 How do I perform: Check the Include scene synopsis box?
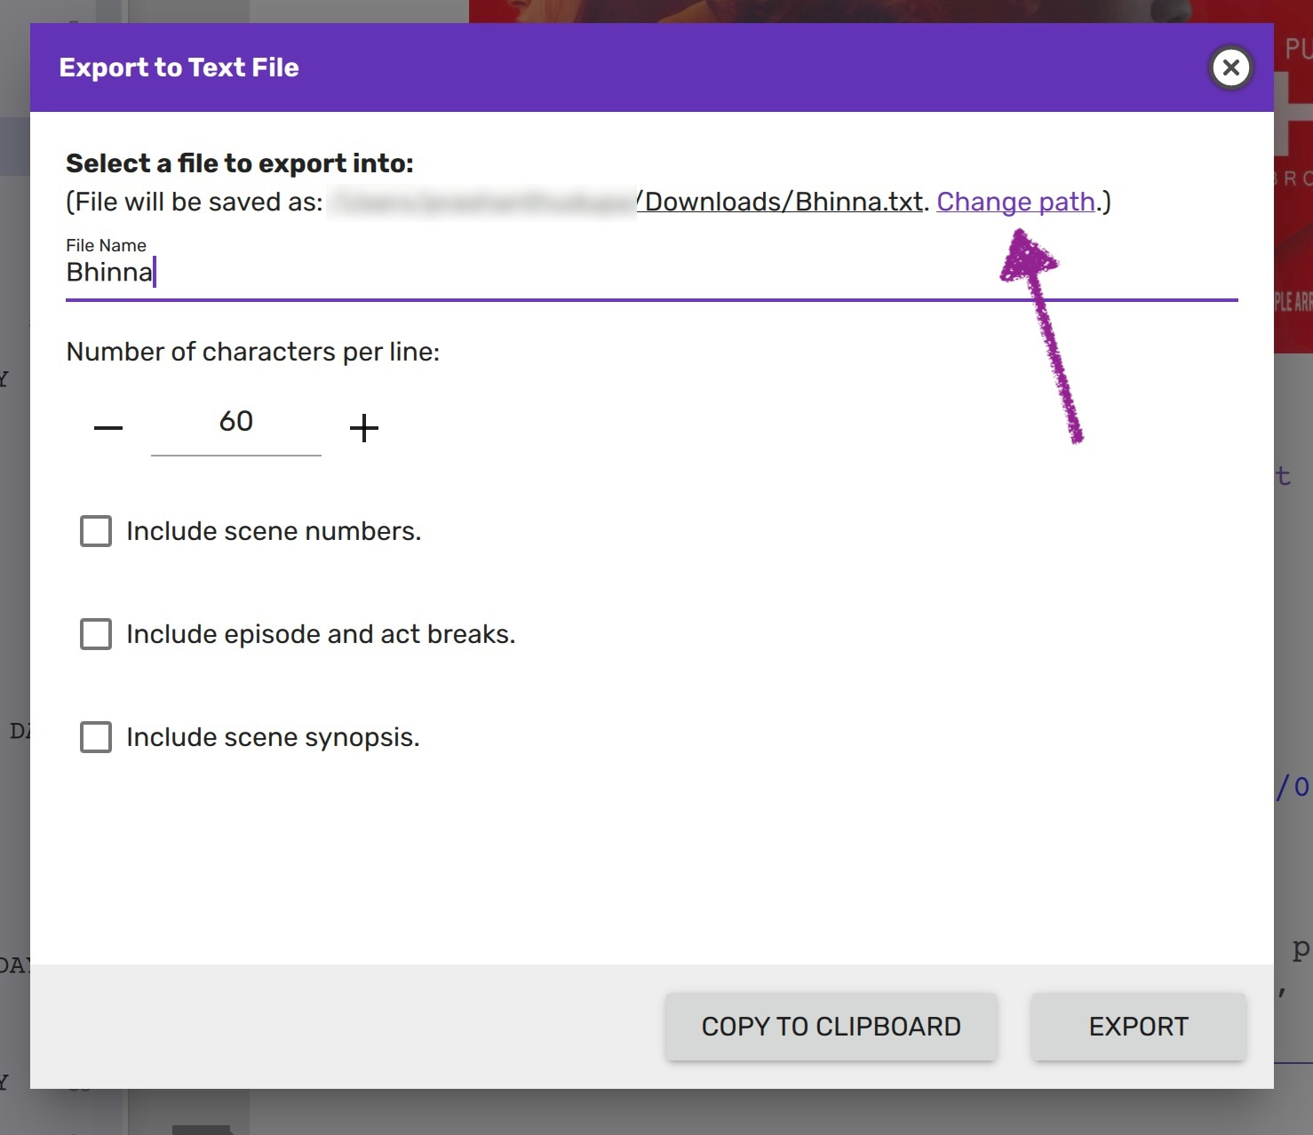pos(96,737)
